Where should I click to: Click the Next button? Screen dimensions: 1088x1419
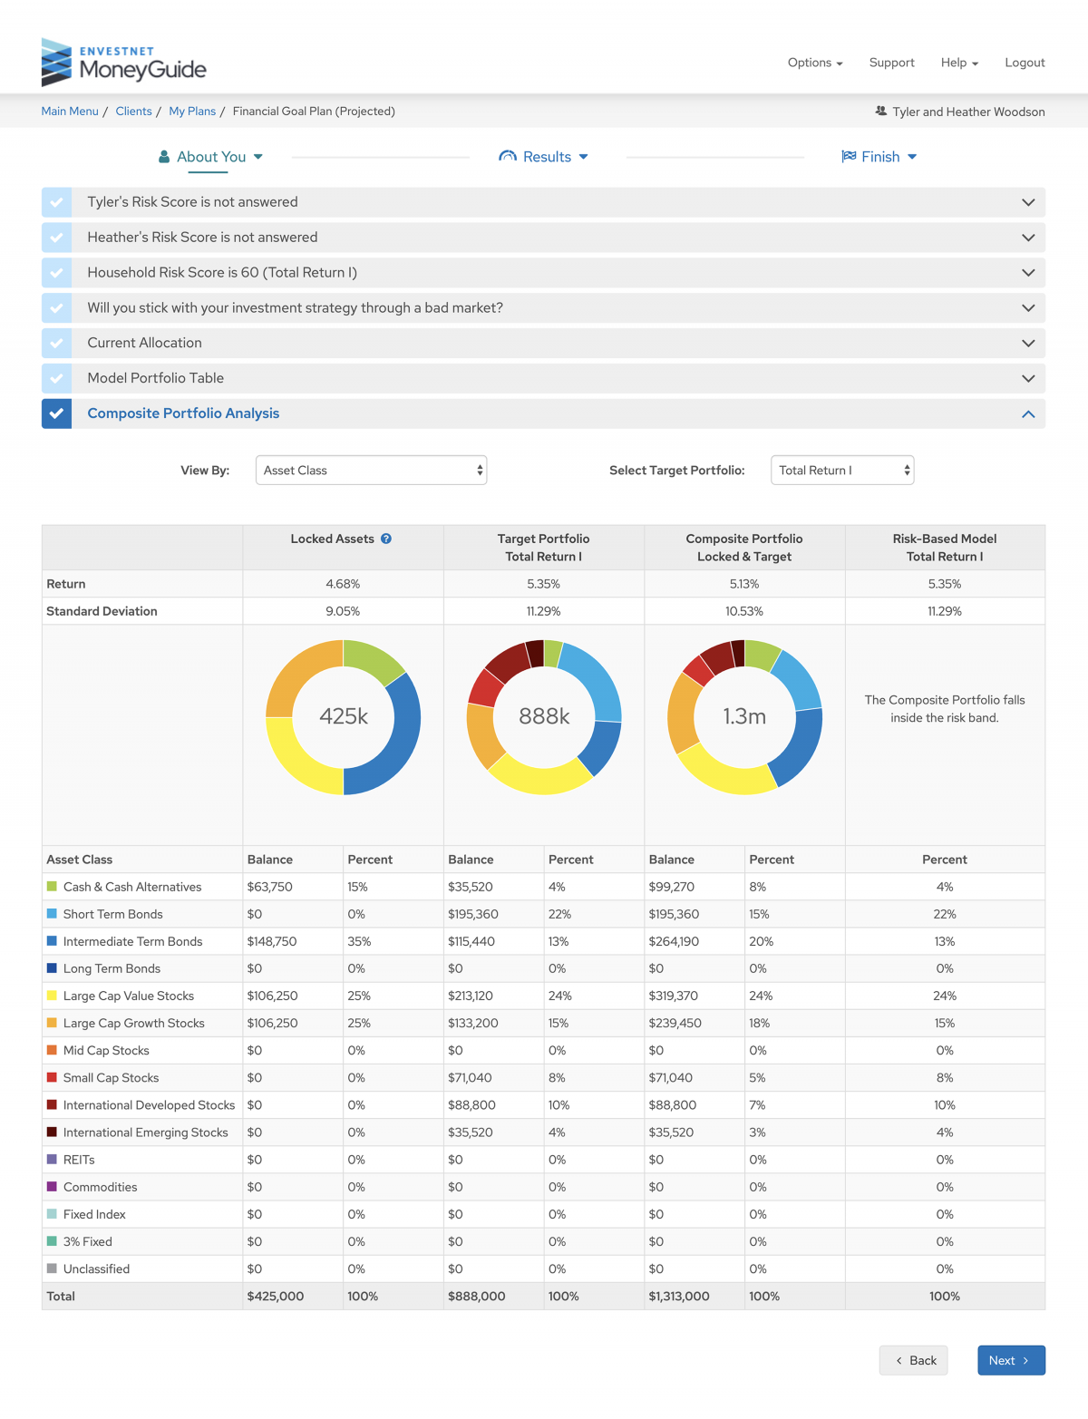point(1011,1360)
